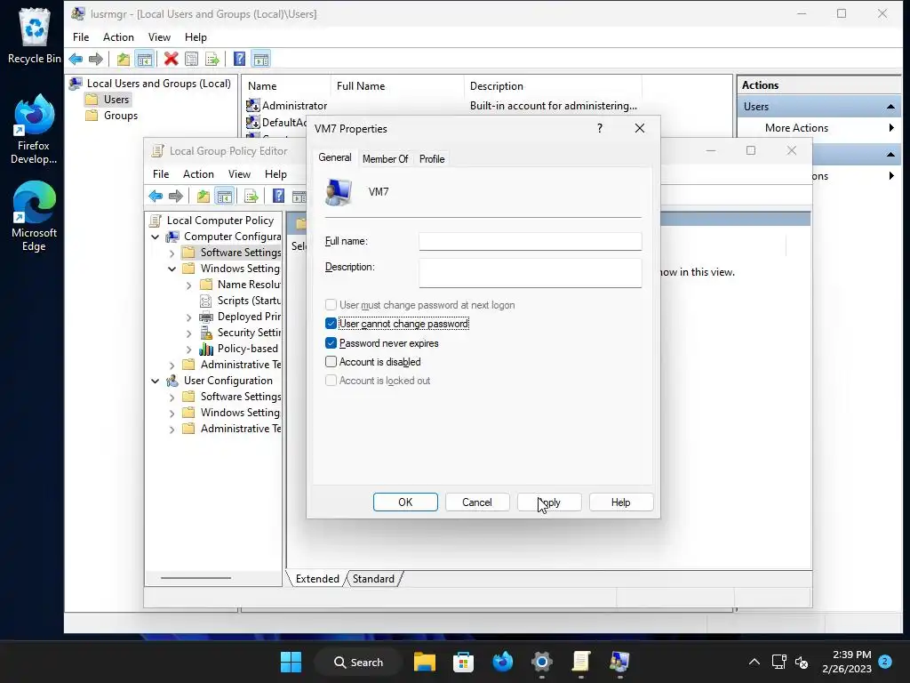Click Full name input field

531,241
